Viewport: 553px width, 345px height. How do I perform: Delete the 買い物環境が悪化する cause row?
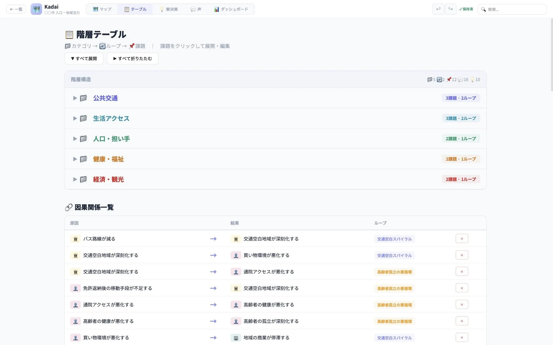click(x=462, y=337)
